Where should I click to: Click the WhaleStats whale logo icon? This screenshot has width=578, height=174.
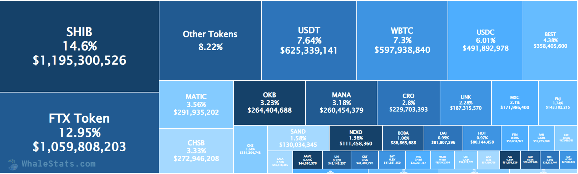pos(13,164)
